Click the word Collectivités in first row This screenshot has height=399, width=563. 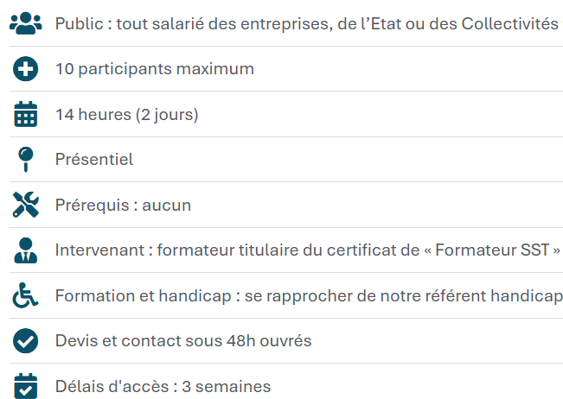coord(510,23)
